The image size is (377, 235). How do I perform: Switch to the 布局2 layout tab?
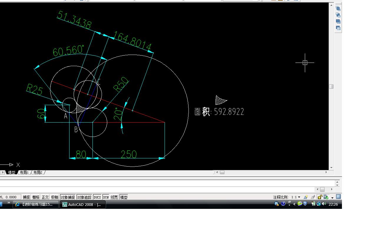(38, 172)
